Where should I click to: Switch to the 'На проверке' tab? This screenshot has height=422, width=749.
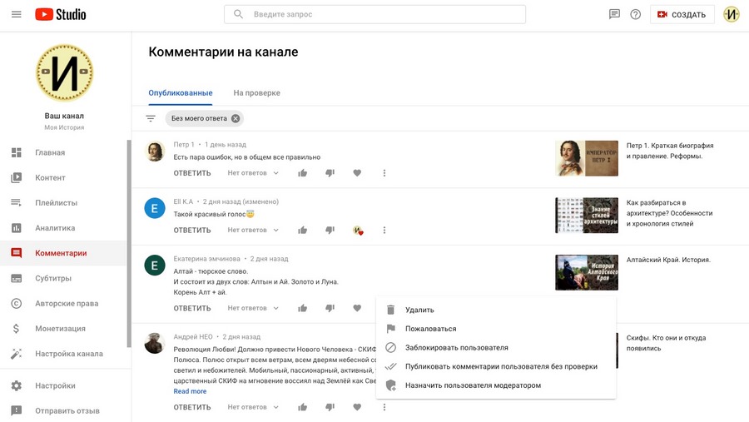coord(256,93)
